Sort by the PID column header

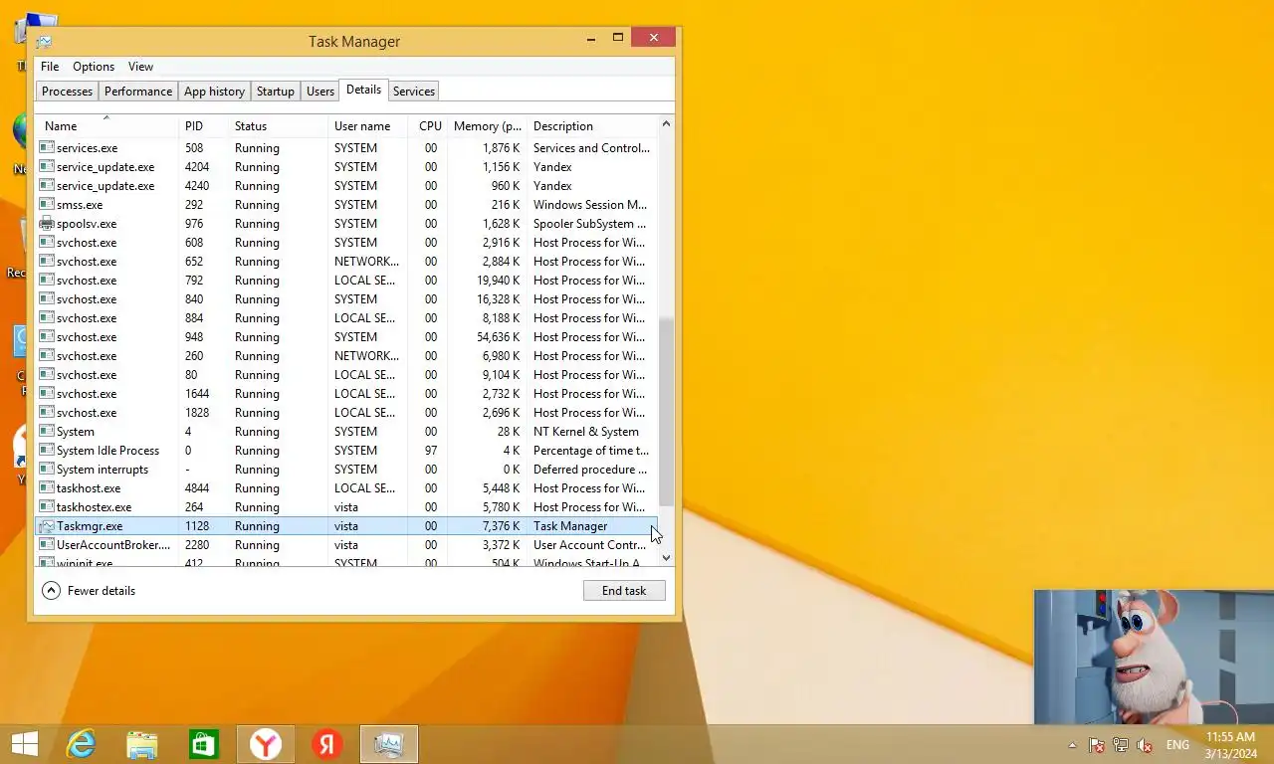coord(203,126)
